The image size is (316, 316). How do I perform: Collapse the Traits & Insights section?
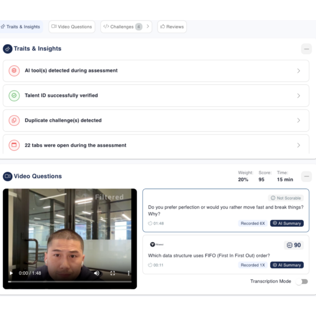(306, 49)
